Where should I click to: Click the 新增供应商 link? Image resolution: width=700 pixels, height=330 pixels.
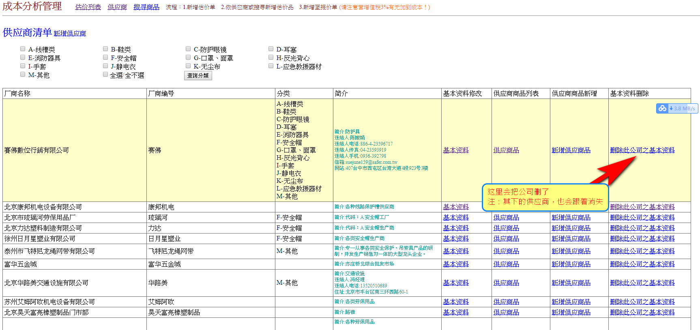click(x=70, y=33)
